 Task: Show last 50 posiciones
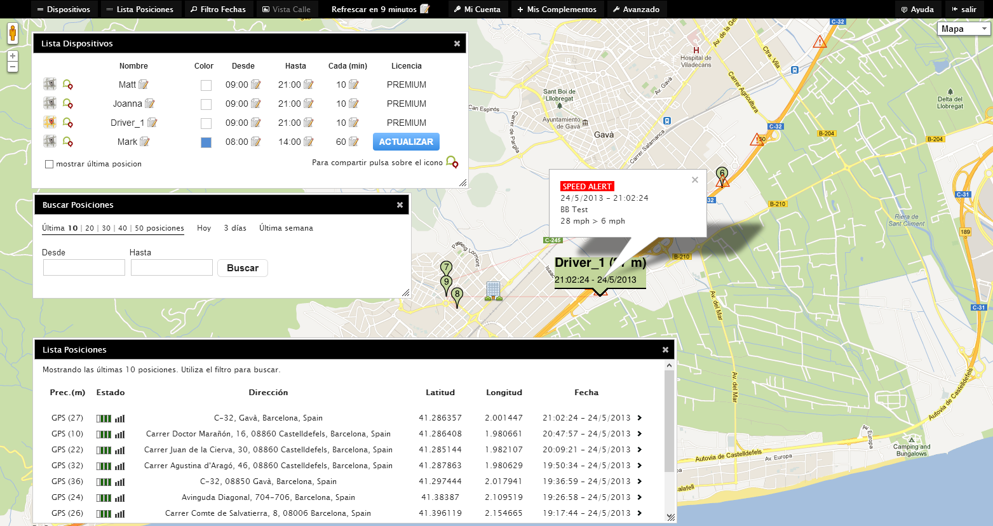(x=159, y=228)
